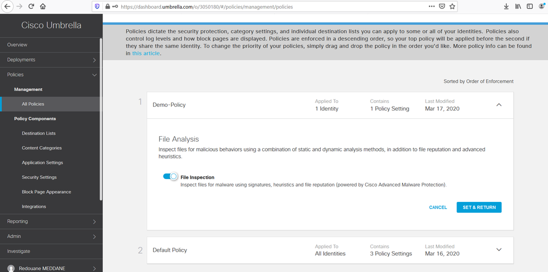
Task: Open the downloads panel
Action: [506, 6]
